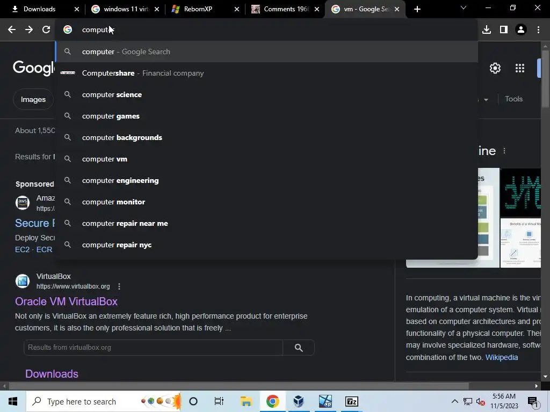Choose the 'computer engineering' suggestion
550x412 pixels.
click(x=266, y=180)
